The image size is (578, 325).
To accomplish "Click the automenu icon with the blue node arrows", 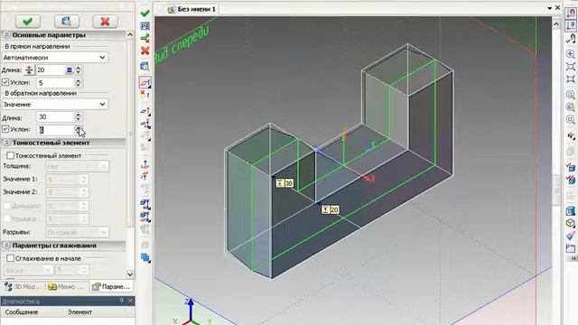I will (144, 124).
